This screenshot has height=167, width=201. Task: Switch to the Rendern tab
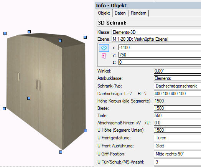[138, 13]
